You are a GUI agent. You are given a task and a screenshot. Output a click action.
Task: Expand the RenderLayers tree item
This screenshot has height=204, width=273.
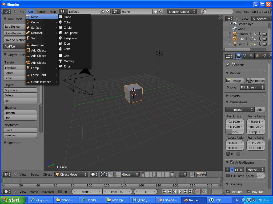231,24
